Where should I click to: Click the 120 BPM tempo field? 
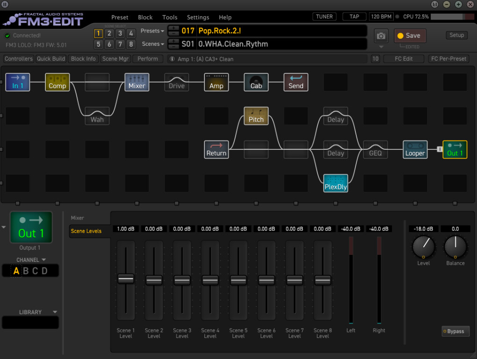point(381,16)
